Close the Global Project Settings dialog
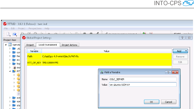 (x=189, y=38)
